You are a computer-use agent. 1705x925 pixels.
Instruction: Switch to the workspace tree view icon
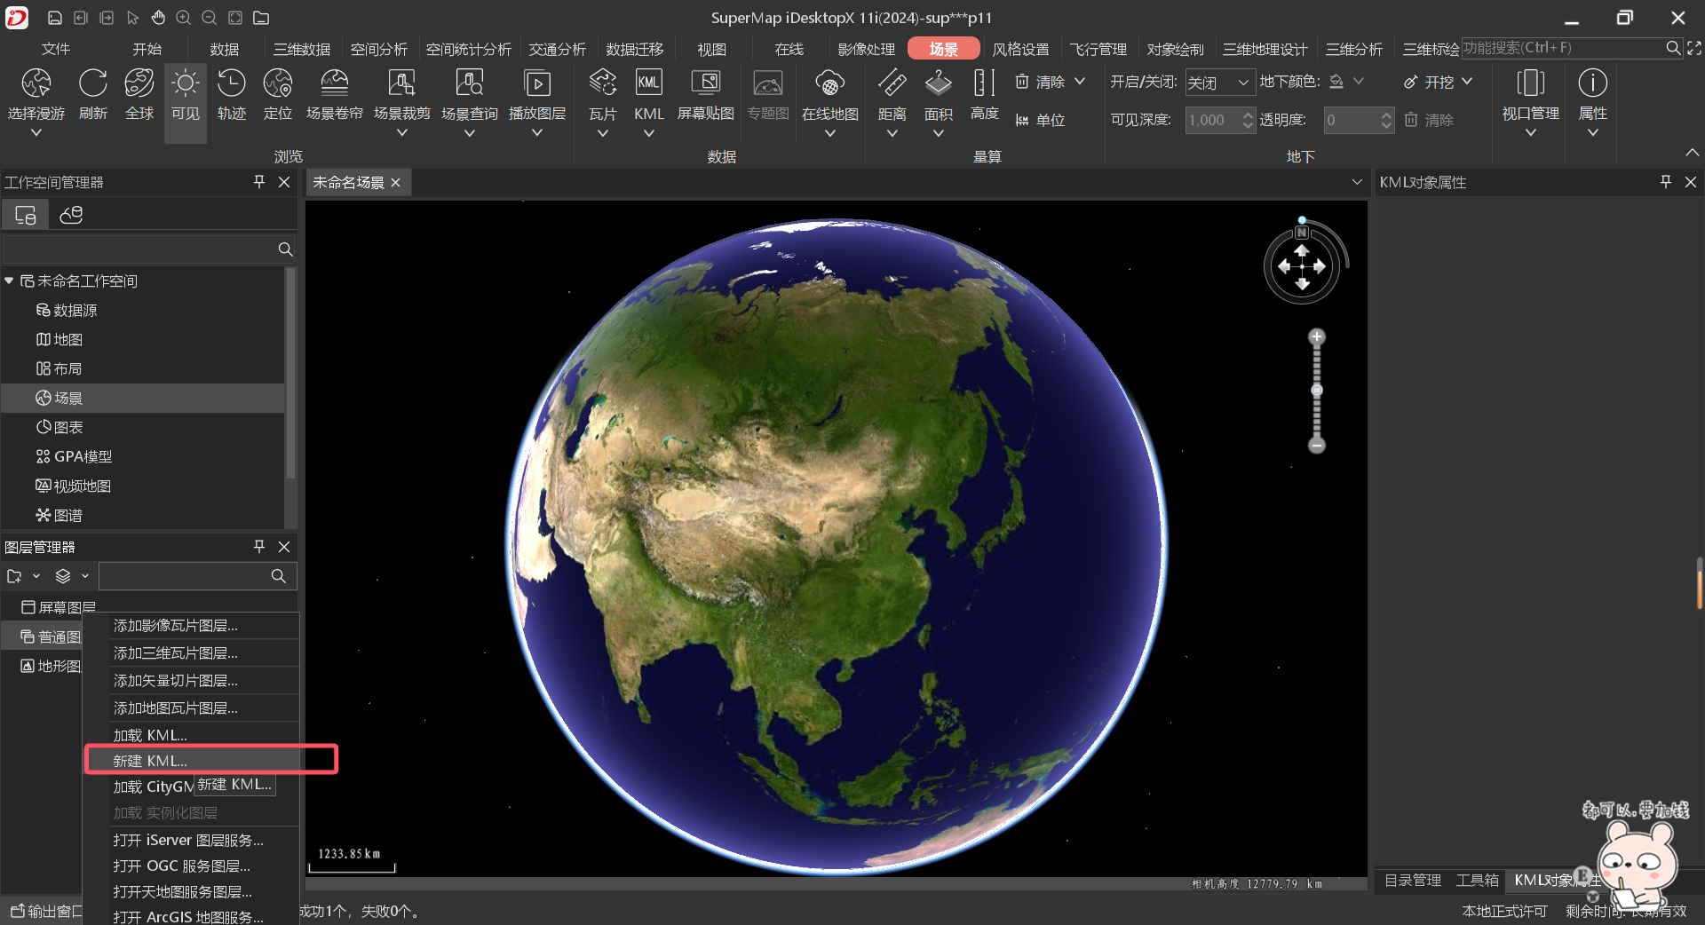pyautogui.click(x=26, y=215)
